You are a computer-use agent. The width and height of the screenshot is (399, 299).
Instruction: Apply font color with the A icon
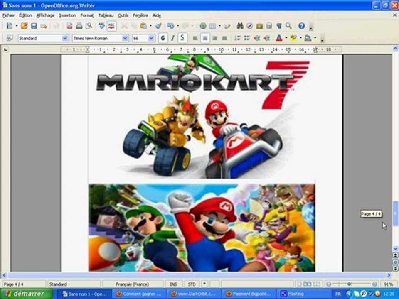pos(279,38)
